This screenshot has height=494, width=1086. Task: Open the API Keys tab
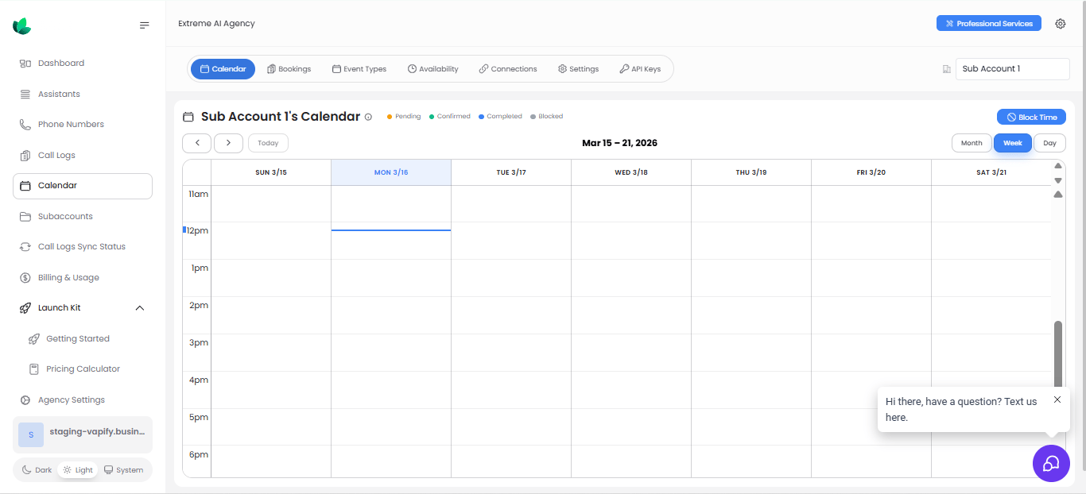click(640, 69)
